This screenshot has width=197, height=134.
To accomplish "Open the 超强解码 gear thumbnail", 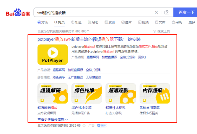I will [53, 93].
